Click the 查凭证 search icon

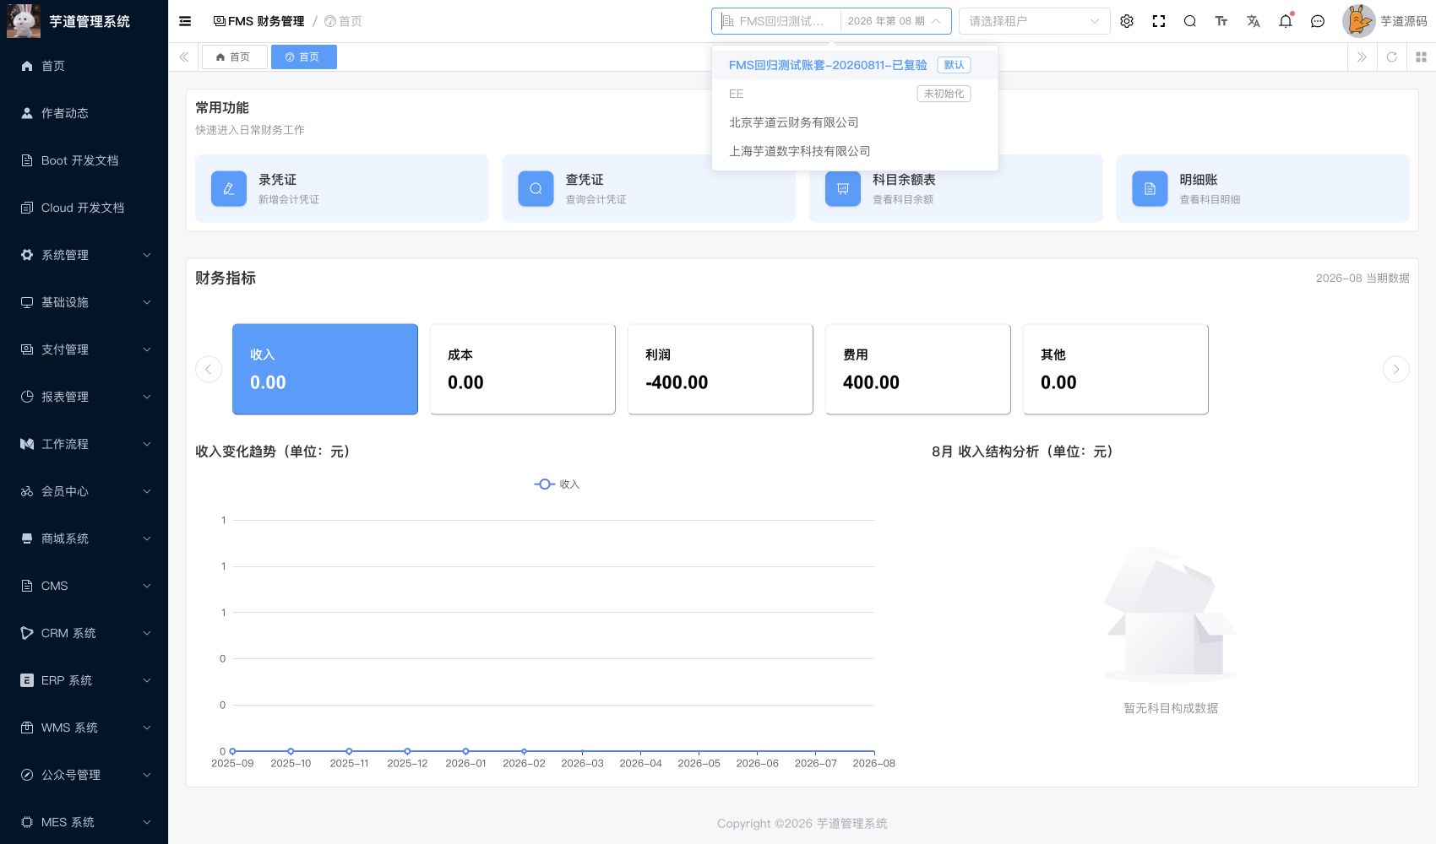coord(536,189)
